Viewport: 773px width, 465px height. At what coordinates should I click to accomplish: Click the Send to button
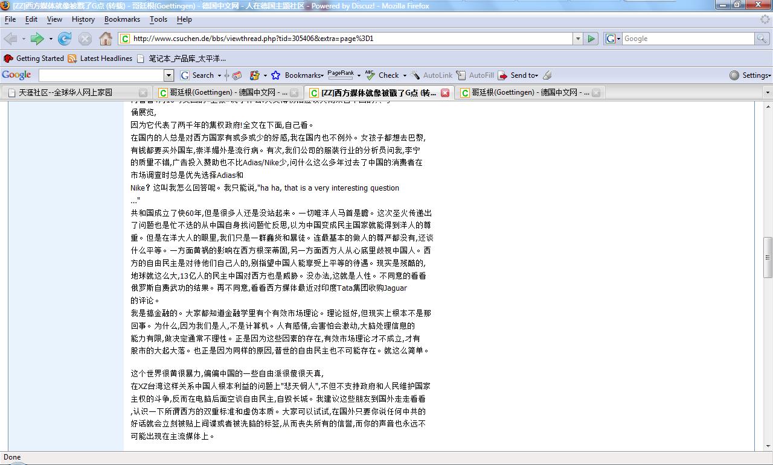tap(518, 75)
